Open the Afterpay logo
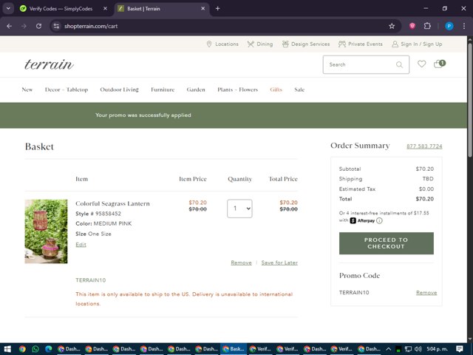The height and width of the screenshot is (355, 473). (362, 220)
